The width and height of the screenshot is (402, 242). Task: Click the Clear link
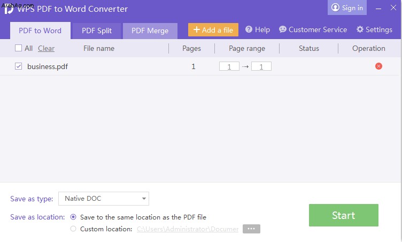46,48
